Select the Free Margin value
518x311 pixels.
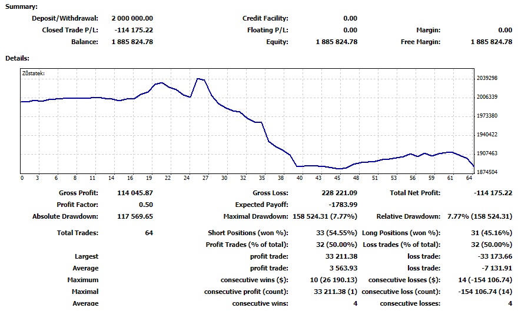pos(491,42)
